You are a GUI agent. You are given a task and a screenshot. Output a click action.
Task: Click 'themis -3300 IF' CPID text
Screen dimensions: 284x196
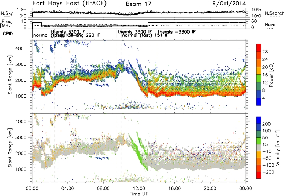[x=177, y=32]
